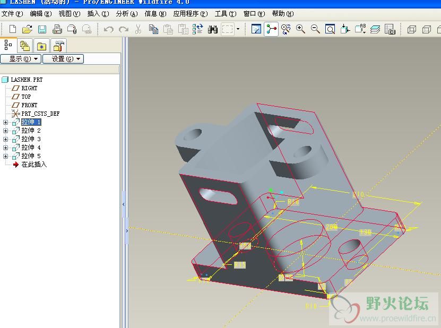This screenshot has height=328, width=441.
Task: Open the 应用程序(P) menu
Action: (191, 14)
